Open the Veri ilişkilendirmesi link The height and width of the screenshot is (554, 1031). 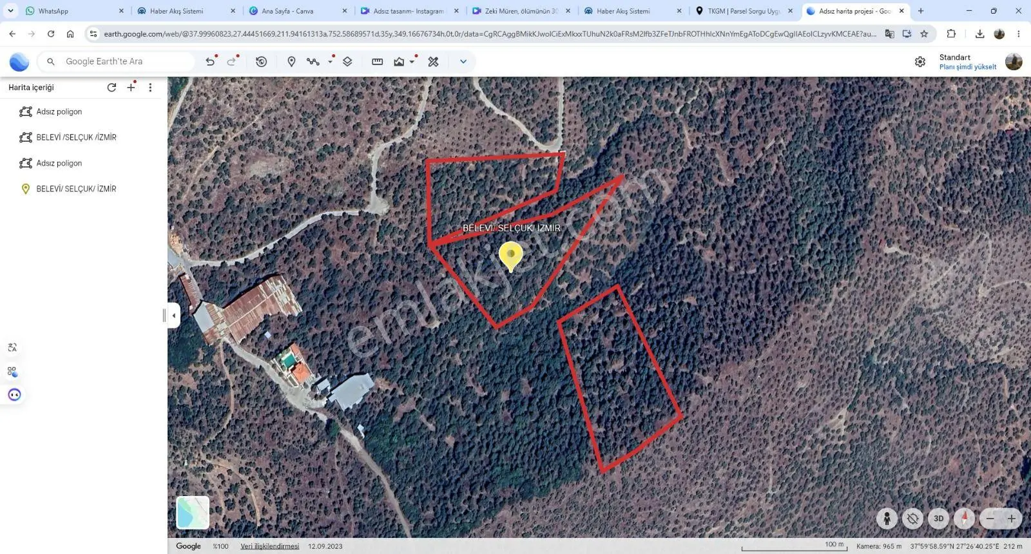[270, 546]
